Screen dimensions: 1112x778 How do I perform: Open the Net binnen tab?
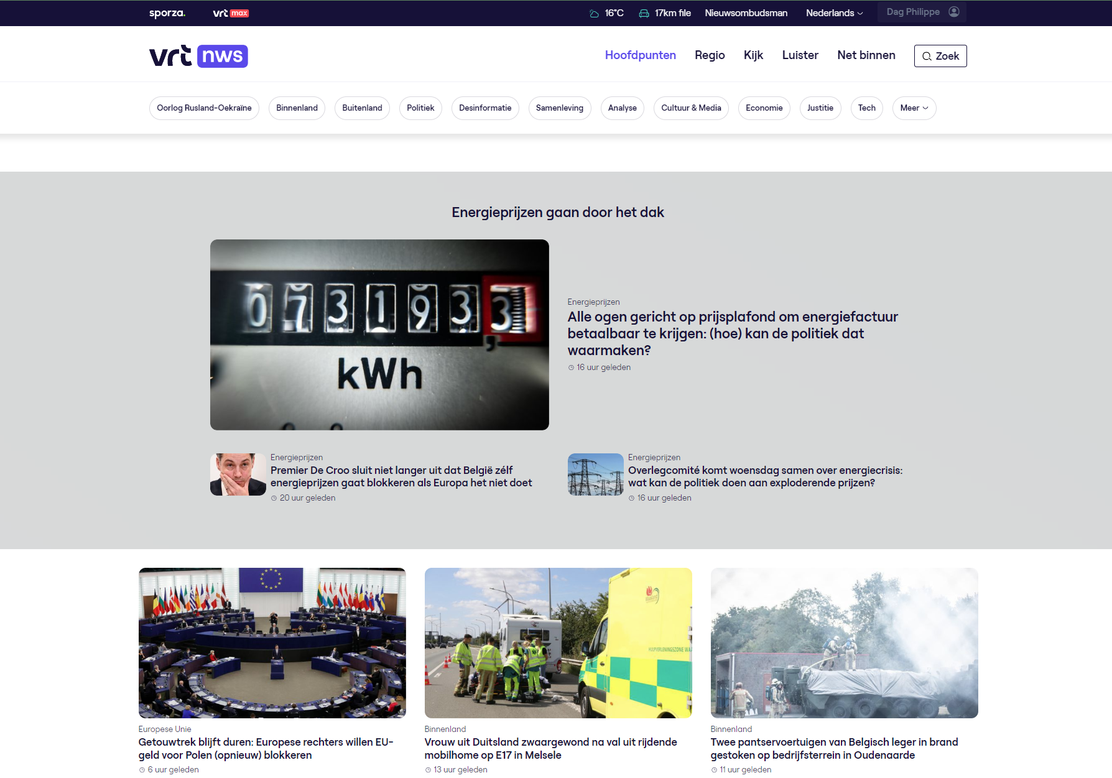(866, 55)
